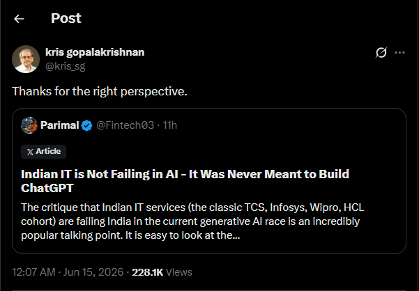
Task: Click the article preview description text
Action: [x=192, y=221]
